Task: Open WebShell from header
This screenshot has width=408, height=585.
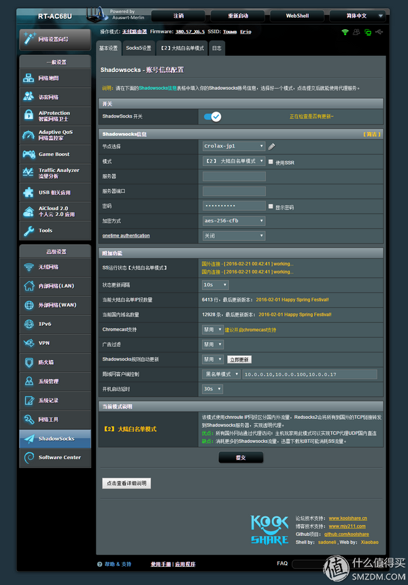Action: point(297,16)
